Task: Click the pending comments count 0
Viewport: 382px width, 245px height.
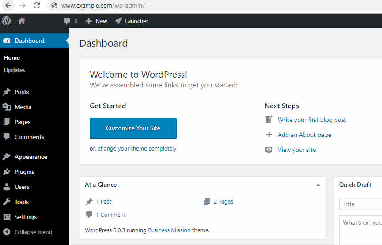Action: click(76, 21)
